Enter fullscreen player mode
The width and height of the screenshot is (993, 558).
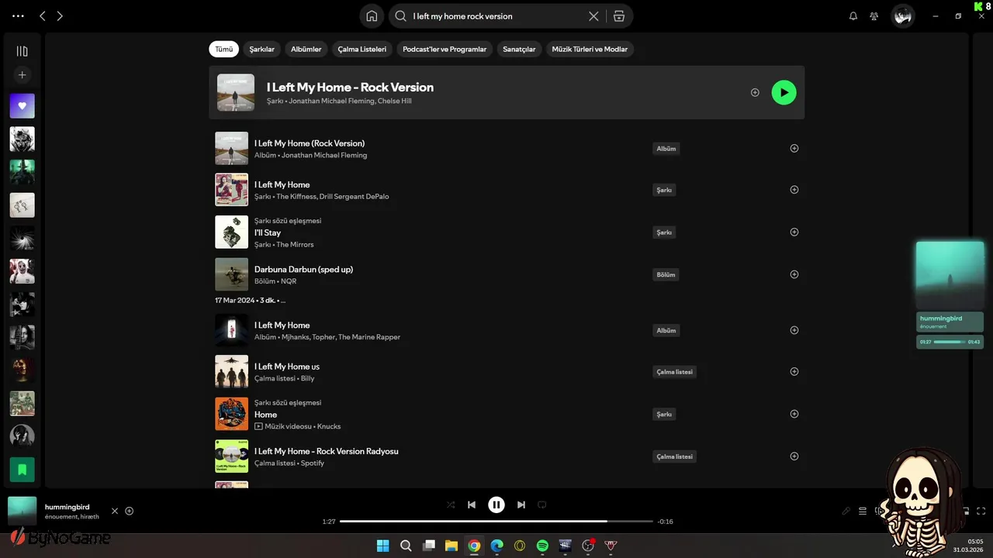pyautogui.click(x=981, y=511)
